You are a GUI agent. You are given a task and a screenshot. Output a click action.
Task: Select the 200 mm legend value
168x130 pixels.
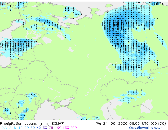[73, 128]
